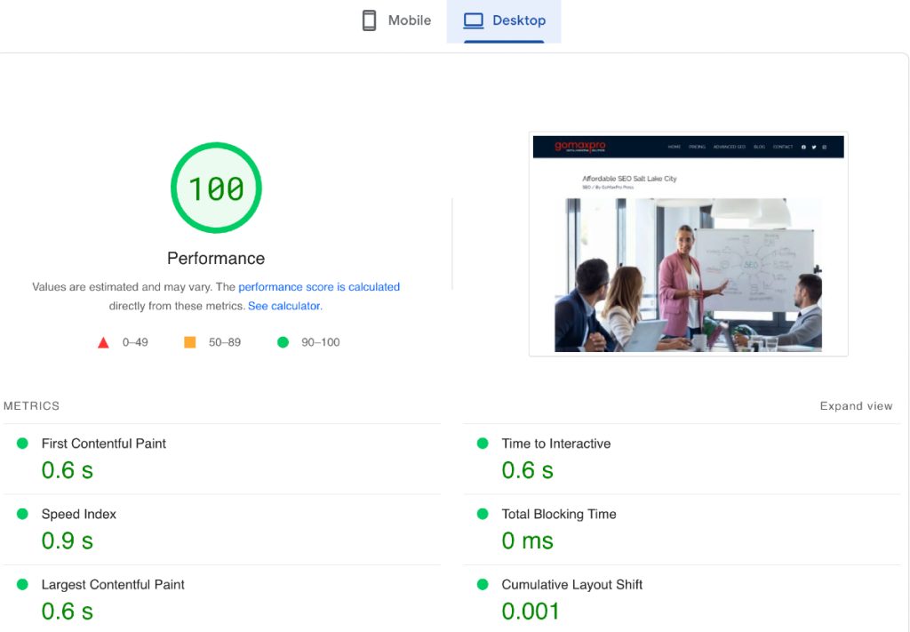The width and height of the screenshot is (910, 632).
Task: Click the red triangle 0–49 legend icon
Action: pos(103,342)
